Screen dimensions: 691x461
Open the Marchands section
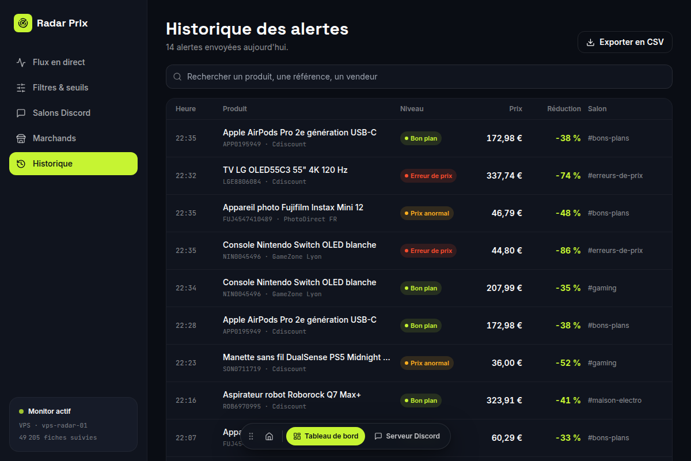(73, 138)
